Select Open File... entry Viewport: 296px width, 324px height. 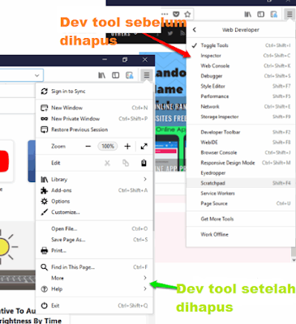click(x=94, y=229)
